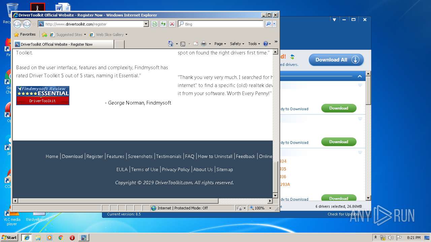Open the Safety menu

pos(237,44)
